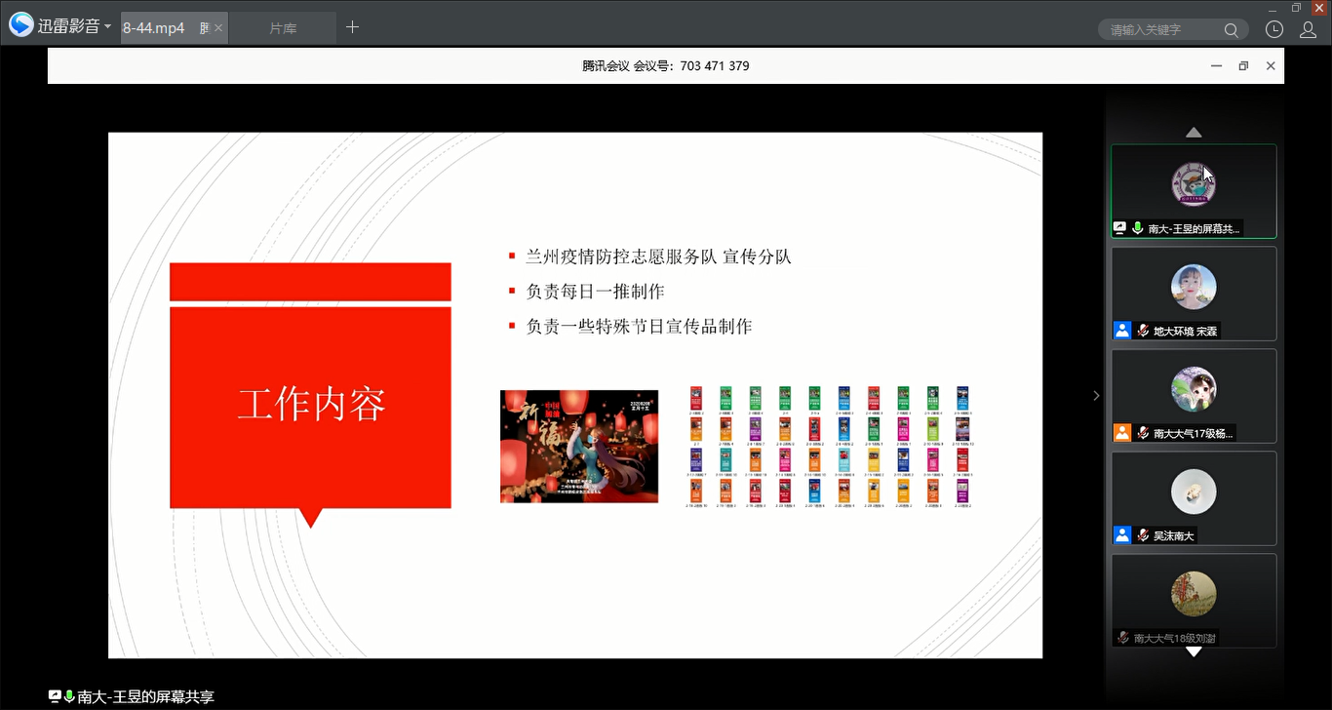Click the lantern festival poster image

pyautogui.click(x=579, y=447)
